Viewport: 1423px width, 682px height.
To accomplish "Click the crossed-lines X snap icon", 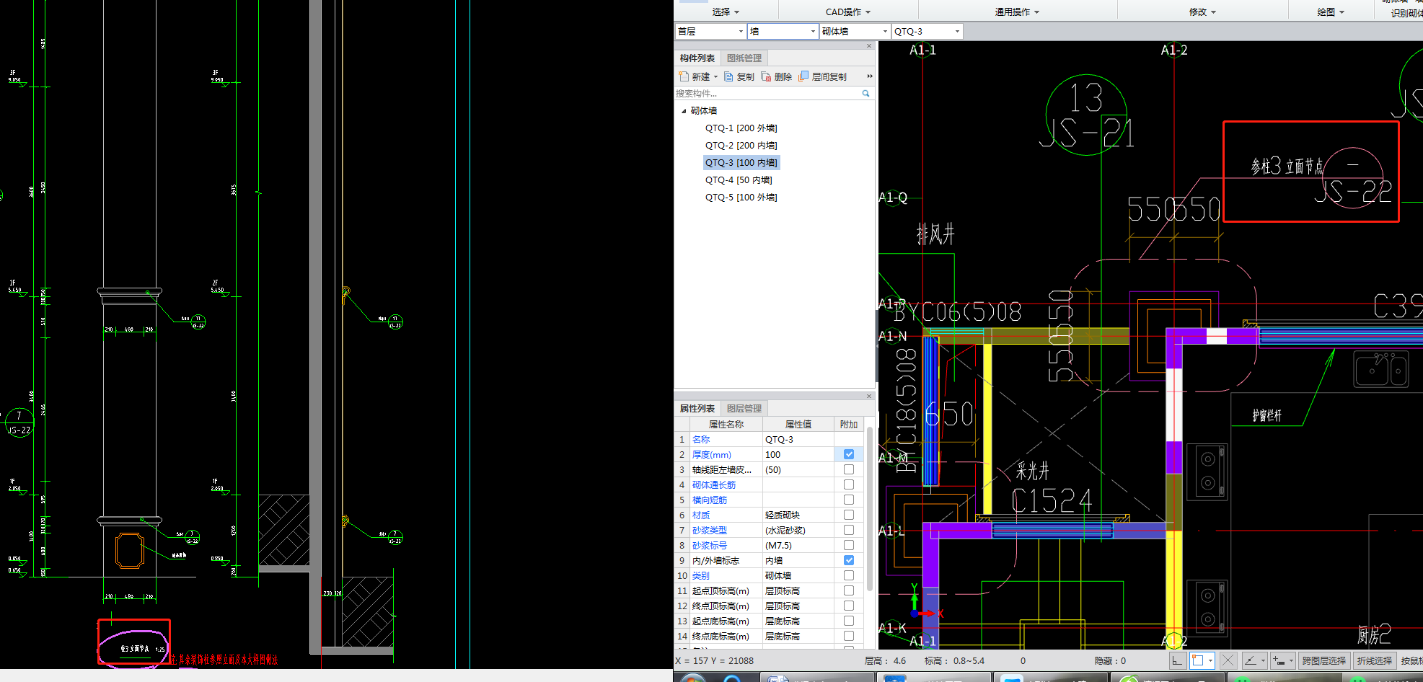I will click(x=1228, y=660).
